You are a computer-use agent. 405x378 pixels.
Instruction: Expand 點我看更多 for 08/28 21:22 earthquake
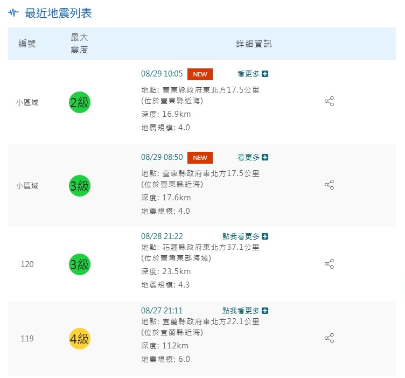(245, 236)
